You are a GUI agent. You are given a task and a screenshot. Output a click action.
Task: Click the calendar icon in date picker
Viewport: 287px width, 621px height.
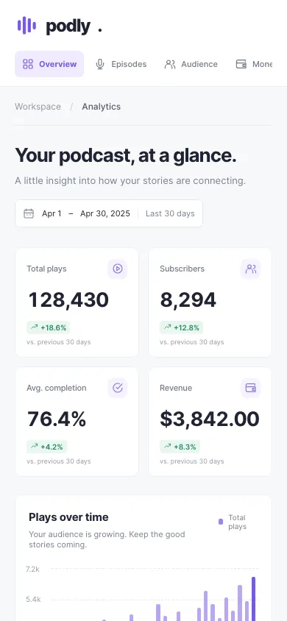coord(29,213)
